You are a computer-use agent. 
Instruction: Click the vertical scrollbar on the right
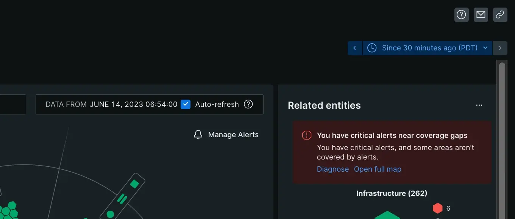502,136
